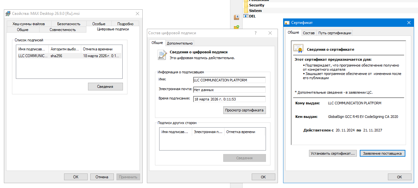Click the Сведения button under signature list
This screenshot has height=188, width=418.
tap(105, 87)
